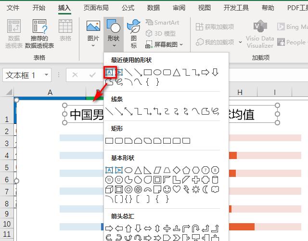The width and height of the screenshot is (308, 241).
Task: Click the 3D 模型 button
Action: pos(161,34)
